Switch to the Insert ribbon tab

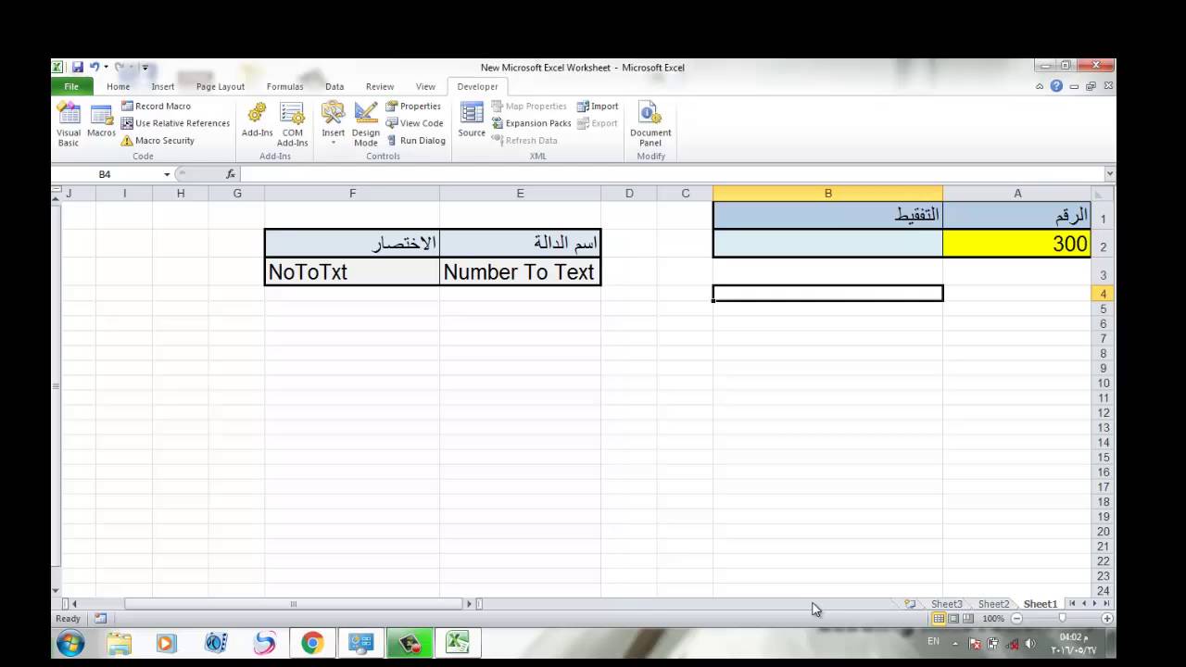162,86
